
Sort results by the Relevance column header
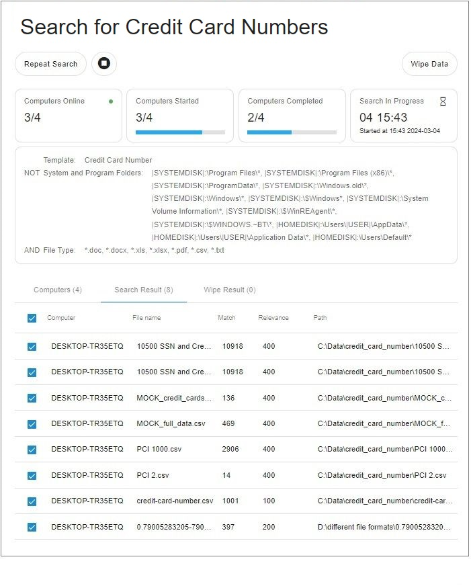coord(273,318)
